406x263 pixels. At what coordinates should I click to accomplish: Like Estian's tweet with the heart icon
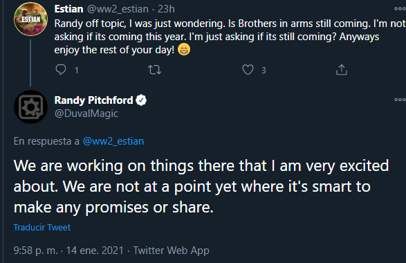(x=248, y=70)
